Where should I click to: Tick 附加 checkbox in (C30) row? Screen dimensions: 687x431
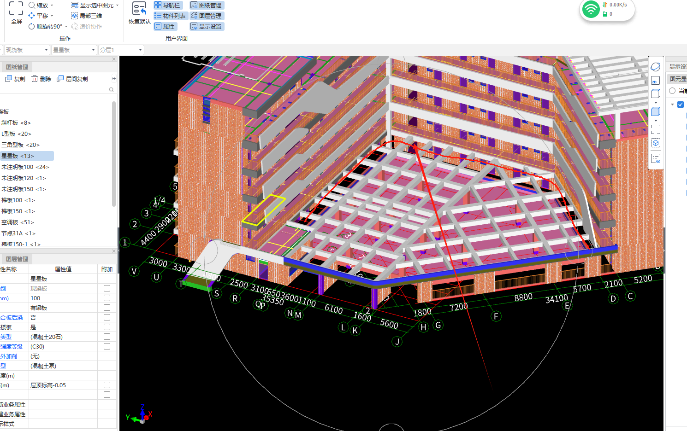pos(107,346)
